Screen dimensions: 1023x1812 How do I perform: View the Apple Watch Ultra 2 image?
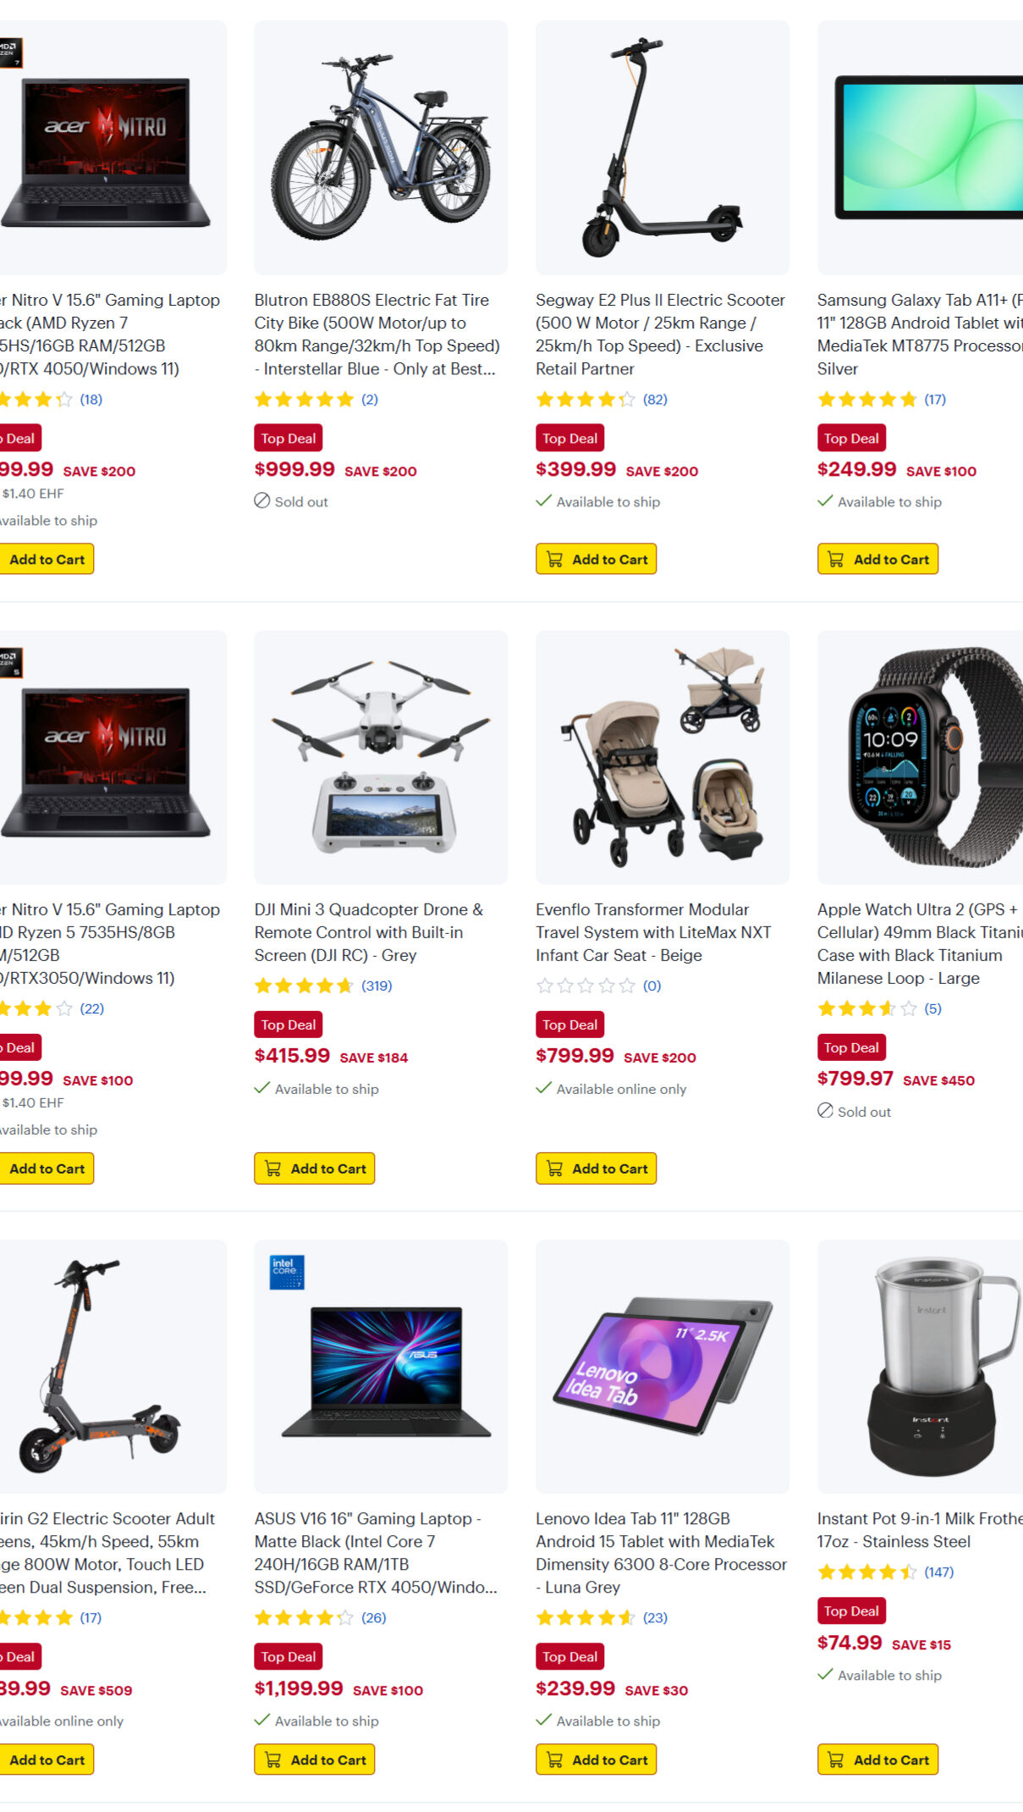tap(920, 757)
